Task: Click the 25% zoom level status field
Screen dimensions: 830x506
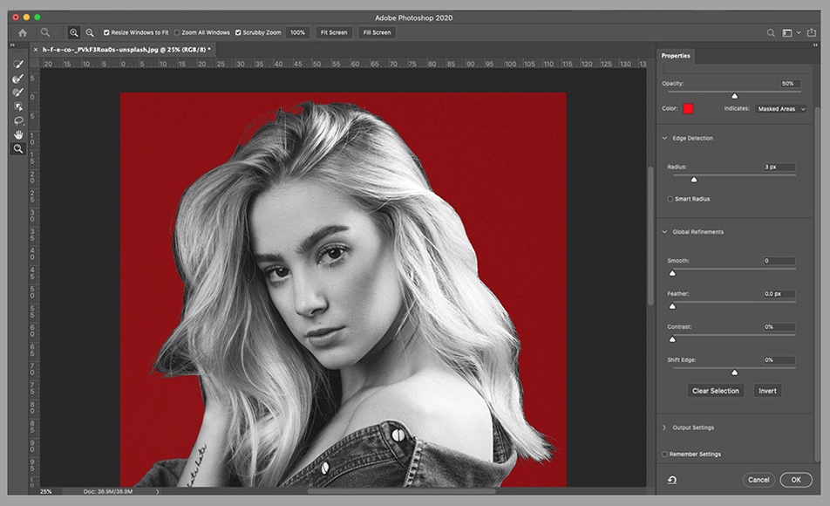Action: pyautogui.click(x=46, y=492)
